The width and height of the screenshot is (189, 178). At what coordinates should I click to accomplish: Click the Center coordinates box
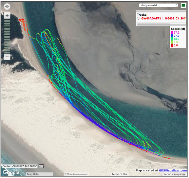[x=20, y=166]
